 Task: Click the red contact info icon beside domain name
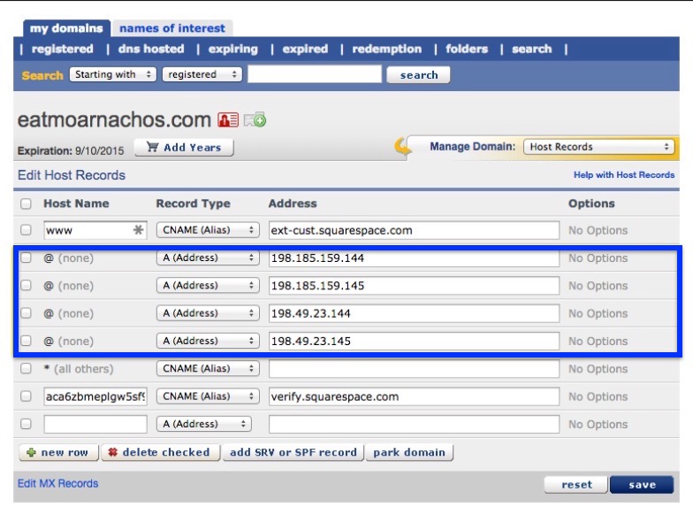(x=228, y=120)
